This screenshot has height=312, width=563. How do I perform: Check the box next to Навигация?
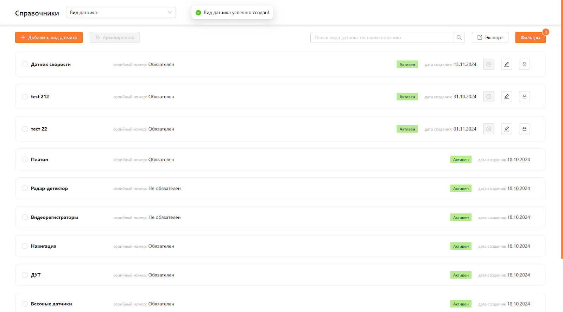coord(25,246)
